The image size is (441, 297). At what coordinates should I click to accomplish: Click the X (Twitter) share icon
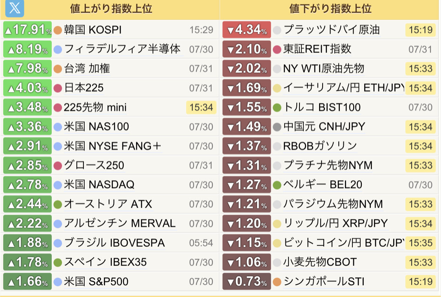pos(15,8)
